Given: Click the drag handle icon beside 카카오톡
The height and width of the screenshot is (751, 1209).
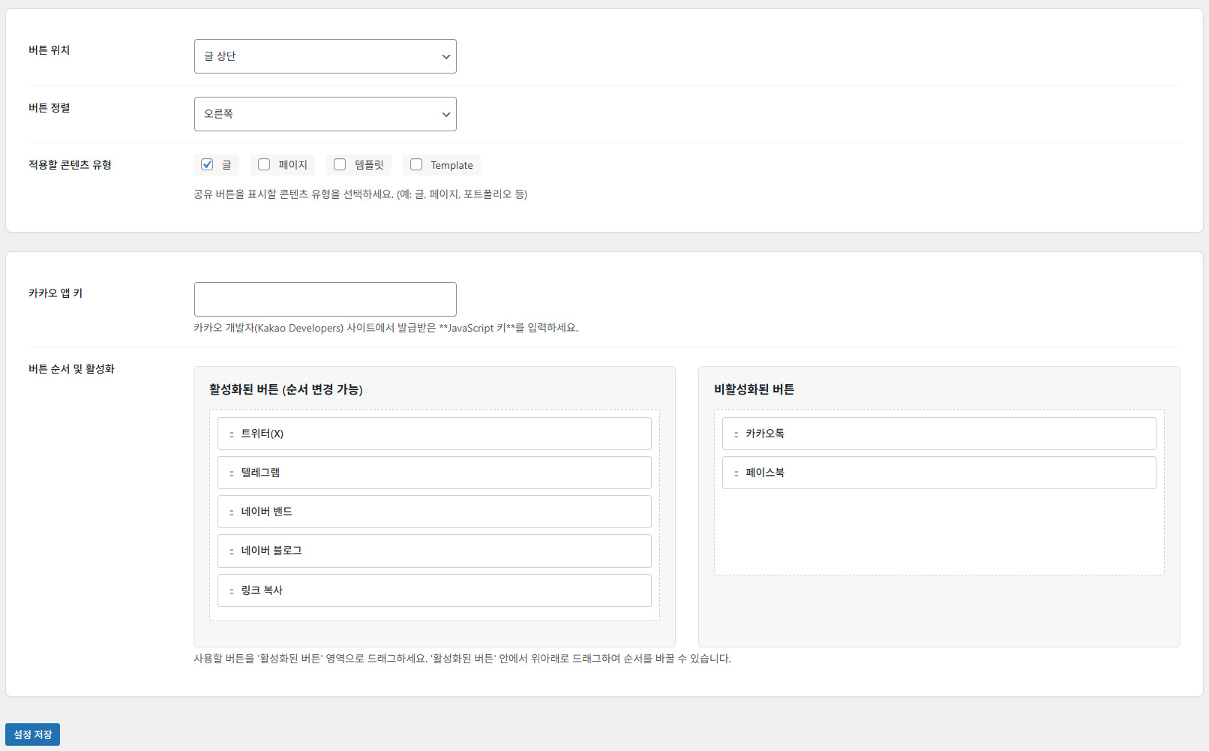Looking at the screenshot, I should coord(736,434).
